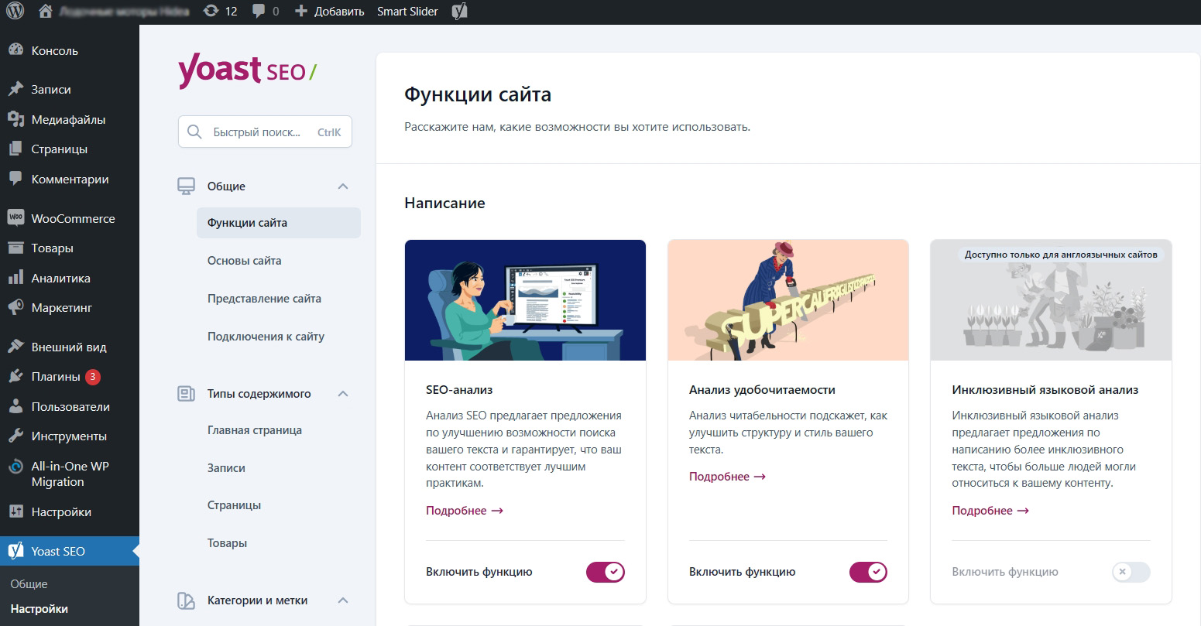Click the Быстрый поиск search field
The width and height of the screenshot is (1201, 626).
pos(265,132)
